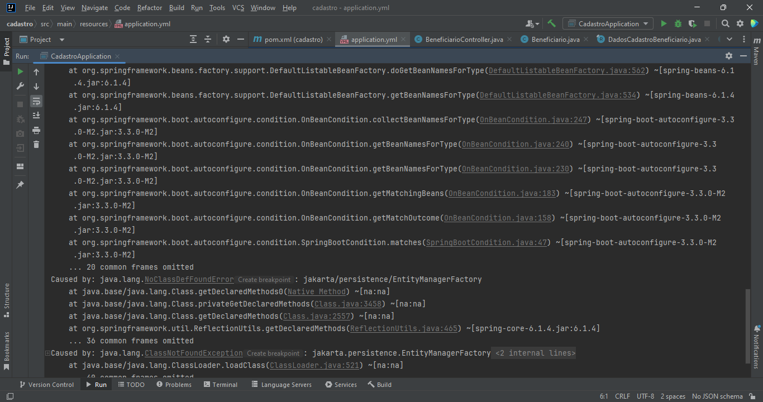Click resources breadcrumb in navigation bar
This screenshot has width=763, height=402.
94,24
